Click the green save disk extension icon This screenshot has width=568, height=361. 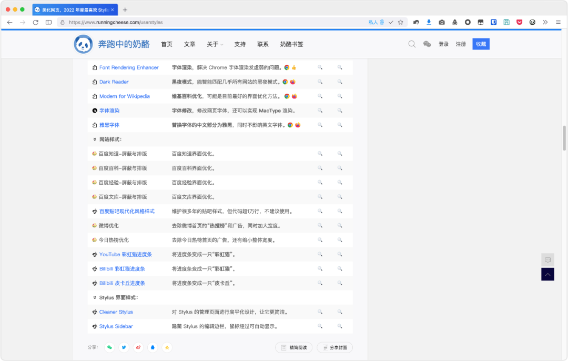(x=506, y=22)
